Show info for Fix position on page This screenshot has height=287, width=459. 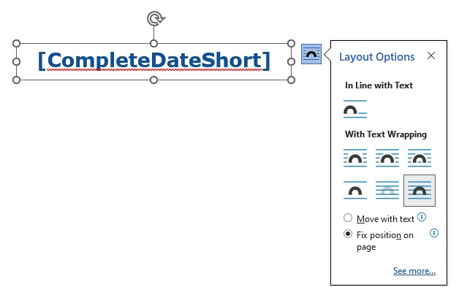coord(434,233)
